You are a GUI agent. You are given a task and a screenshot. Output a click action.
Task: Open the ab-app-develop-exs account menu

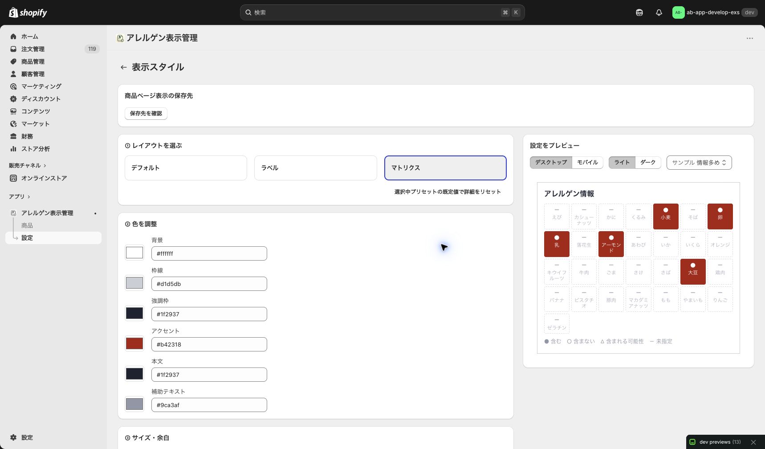(715, 12)
